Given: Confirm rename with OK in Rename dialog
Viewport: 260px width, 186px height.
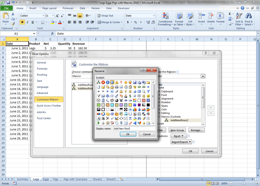Looking at the screenshot, I should coord(128,134).
